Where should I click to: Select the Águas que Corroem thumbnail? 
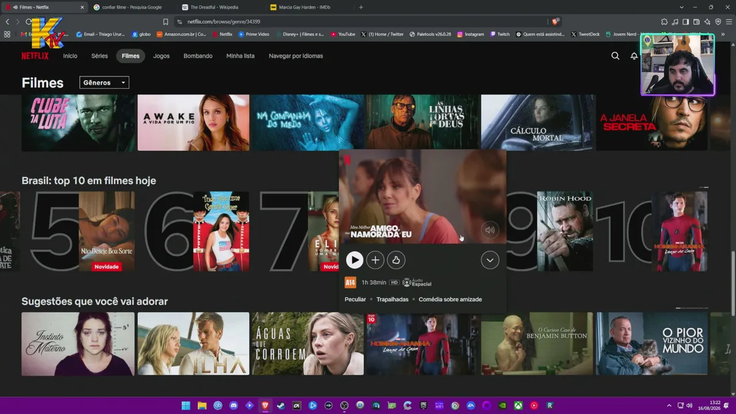click(x=308, y=344)
